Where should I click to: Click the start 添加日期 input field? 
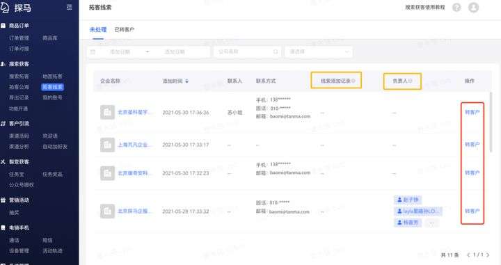[120, 51]
